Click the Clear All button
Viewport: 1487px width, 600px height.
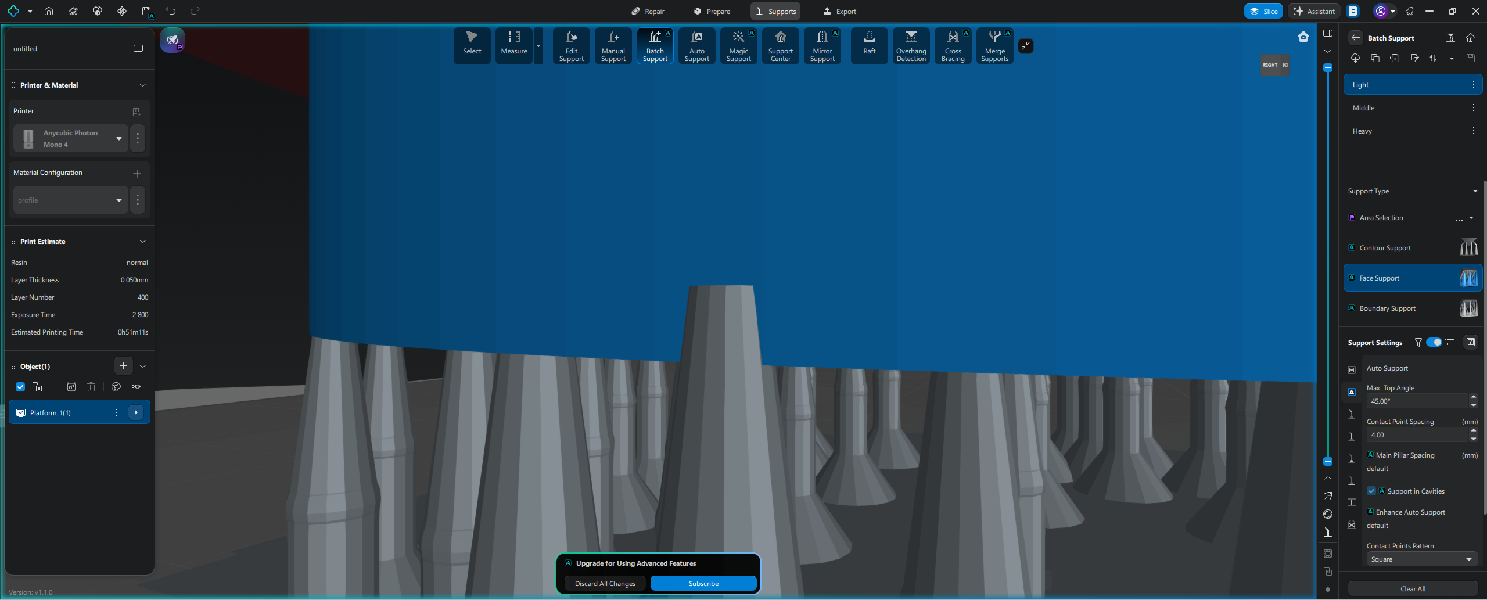tap(1413, 589)
